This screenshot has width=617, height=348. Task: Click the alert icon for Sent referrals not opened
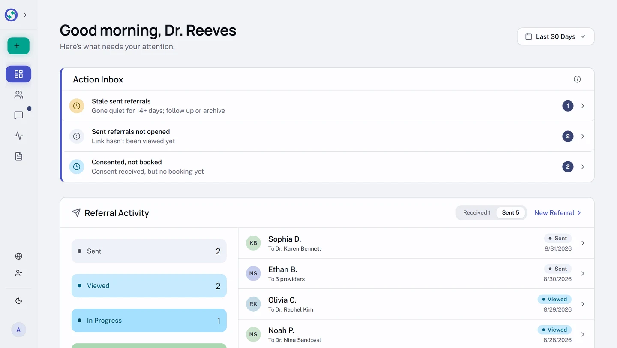point(77,136)
